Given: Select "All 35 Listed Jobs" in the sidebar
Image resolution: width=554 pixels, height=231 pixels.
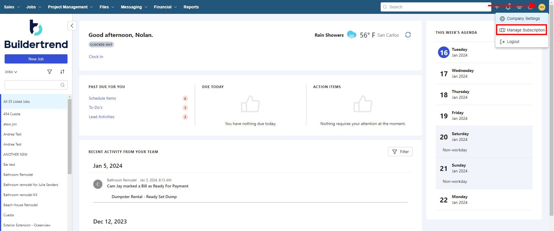Looking at the screenshot, I should point(34,102).
